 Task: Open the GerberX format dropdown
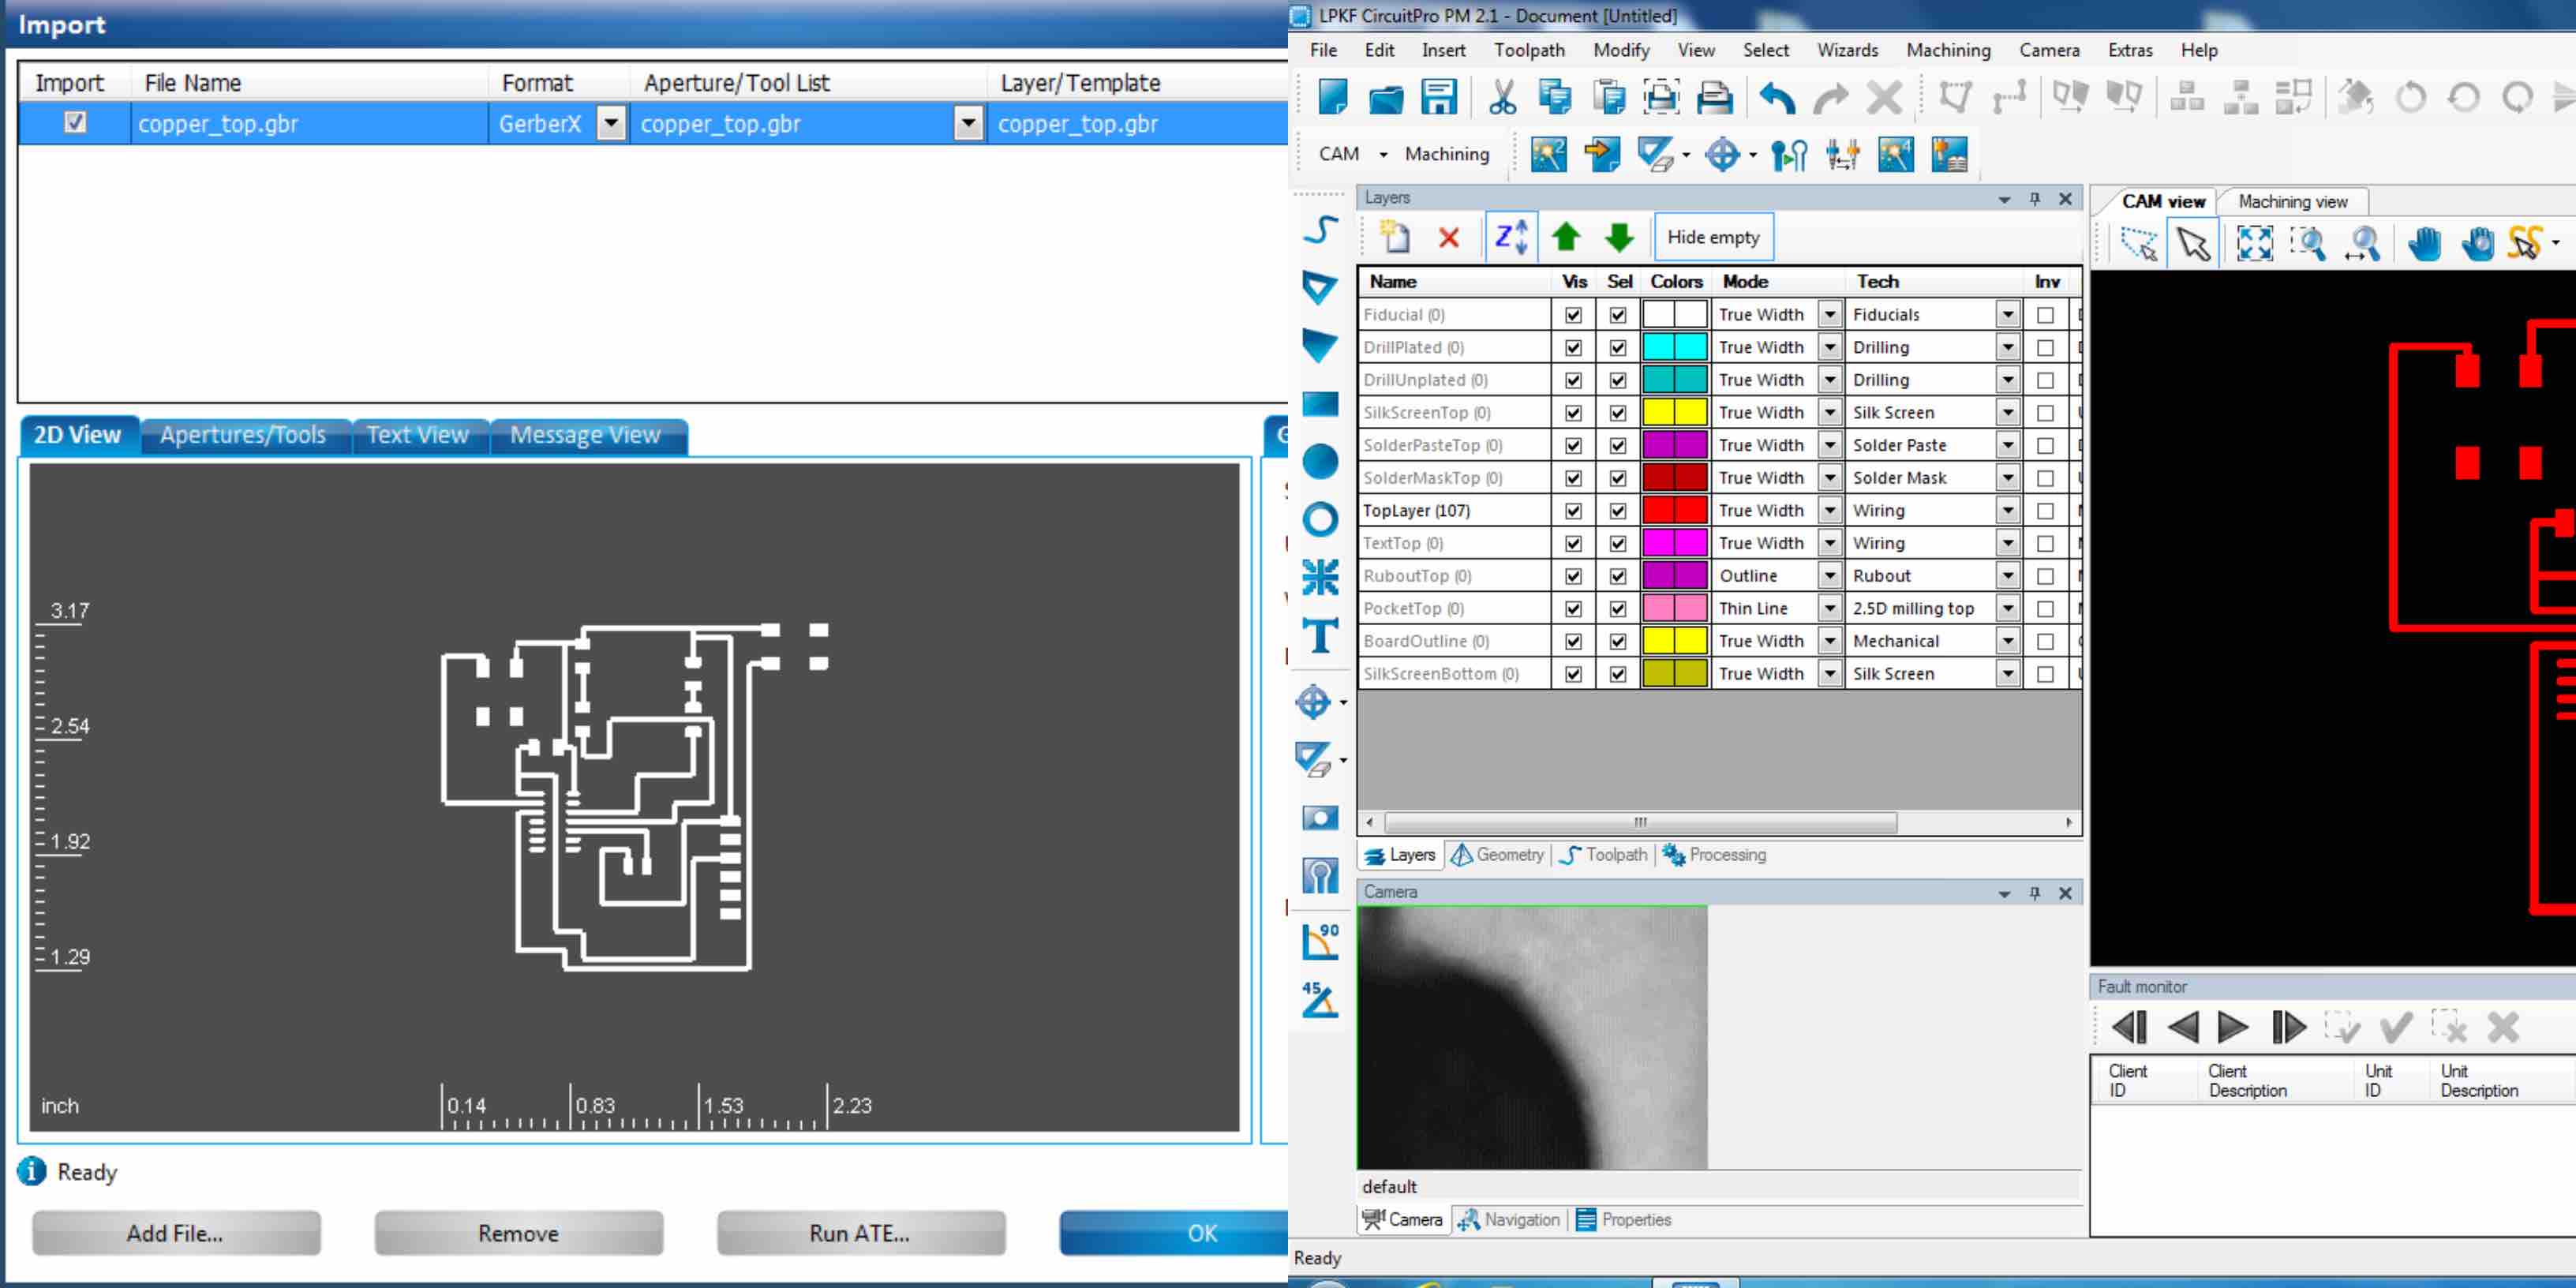[611, 123]
